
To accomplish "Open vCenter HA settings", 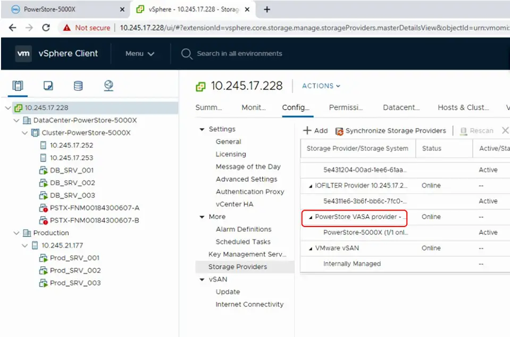I will (x=235, y=204).
